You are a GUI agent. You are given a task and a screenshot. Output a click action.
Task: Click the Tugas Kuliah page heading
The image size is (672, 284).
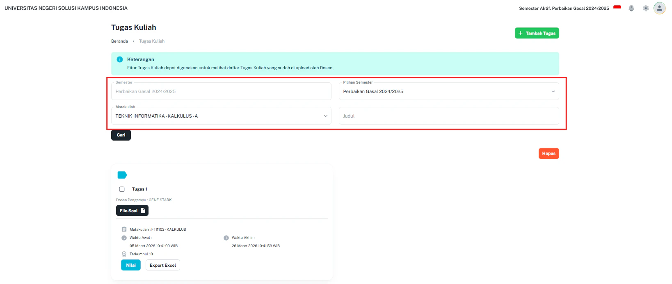pyautogui.click(x=134, y=27)
